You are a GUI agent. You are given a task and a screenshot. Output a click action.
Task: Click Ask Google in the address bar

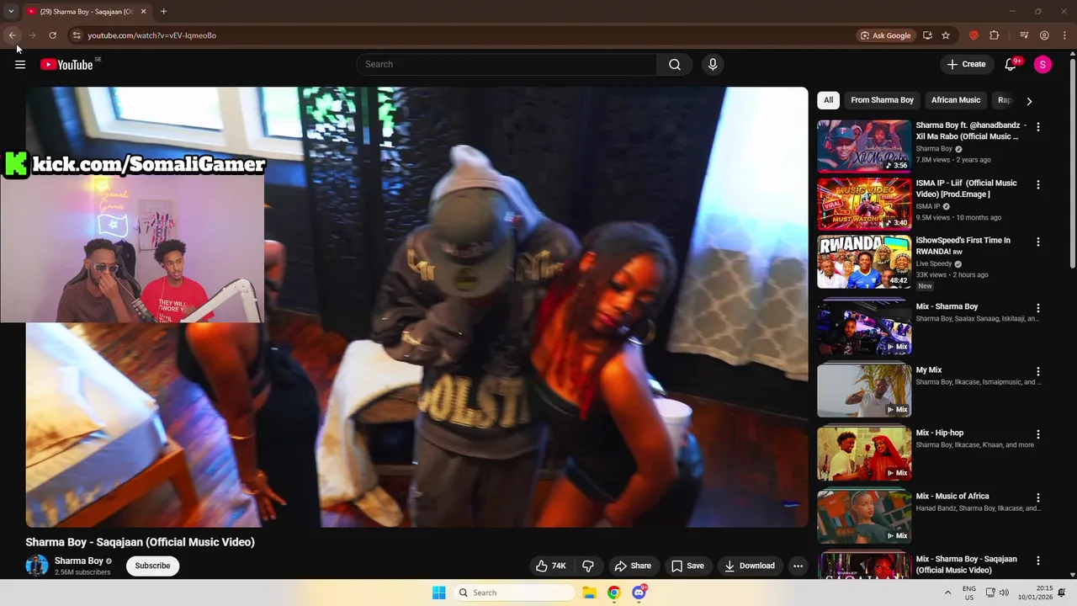(x=885, y=35)
